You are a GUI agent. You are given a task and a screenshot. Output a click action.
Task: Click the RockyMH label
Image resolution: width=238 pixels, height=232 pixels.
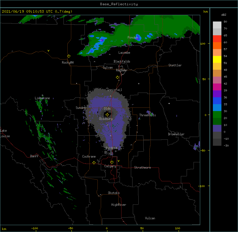[x=68, y=63]
